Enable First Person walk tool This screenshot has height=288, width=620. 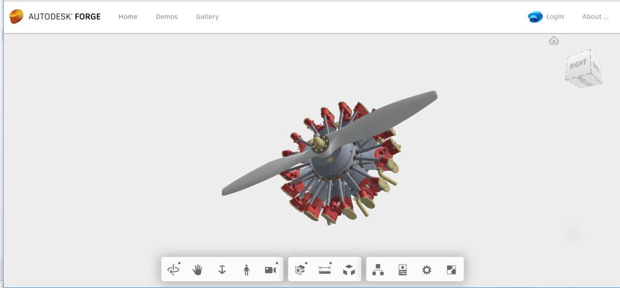[x=246, y=270]
